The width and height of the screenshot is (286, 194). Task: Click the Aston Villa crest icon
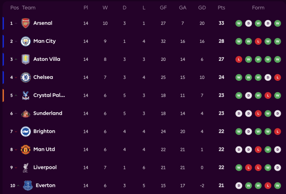point(26,59)
